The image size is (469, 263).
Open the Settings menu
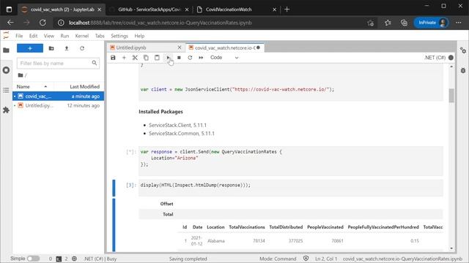click(x=119, y=36)
